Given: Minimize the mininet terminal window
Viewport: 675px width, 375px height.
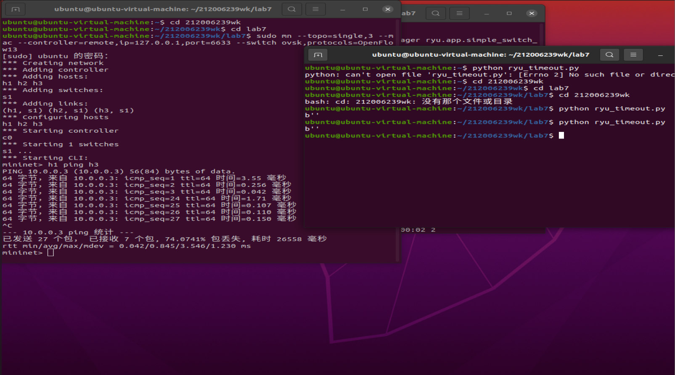Looking at the screenshot, I should click(343, 9).
